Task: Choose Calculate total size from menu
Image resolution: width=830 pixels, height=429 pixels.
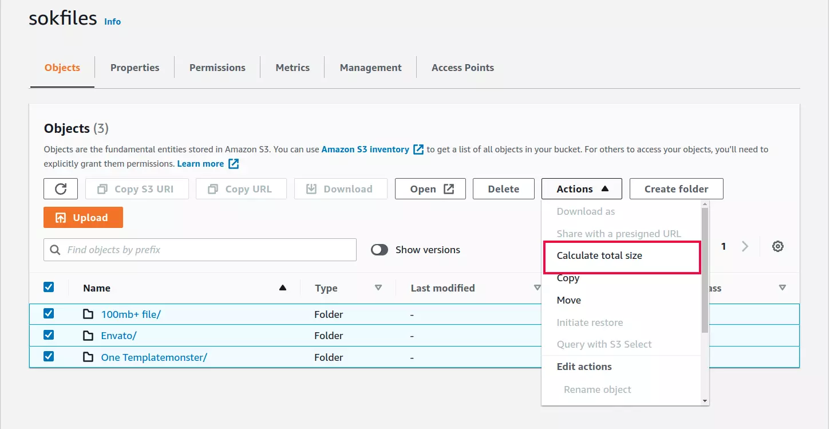Action: tap(599, 255)
